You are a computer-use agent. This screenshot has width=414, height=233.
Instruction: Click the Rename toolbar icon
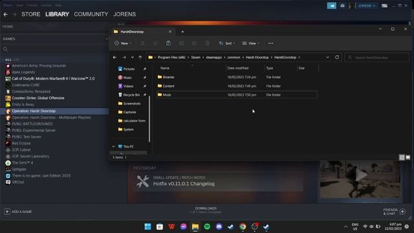(181, 43)
